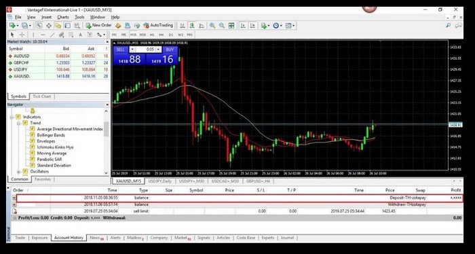Select the draw trendline tool
This screenshot has height=254, width=475.
[x=52, y=35]
